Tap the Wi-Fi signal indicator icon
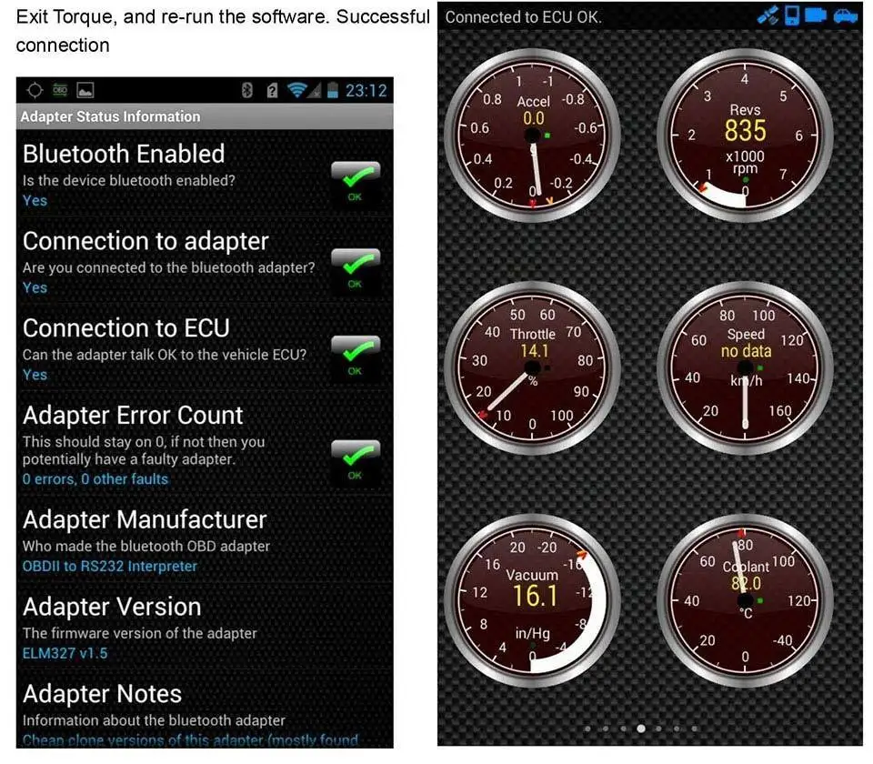The image size is (873, 764). (298, 90)
